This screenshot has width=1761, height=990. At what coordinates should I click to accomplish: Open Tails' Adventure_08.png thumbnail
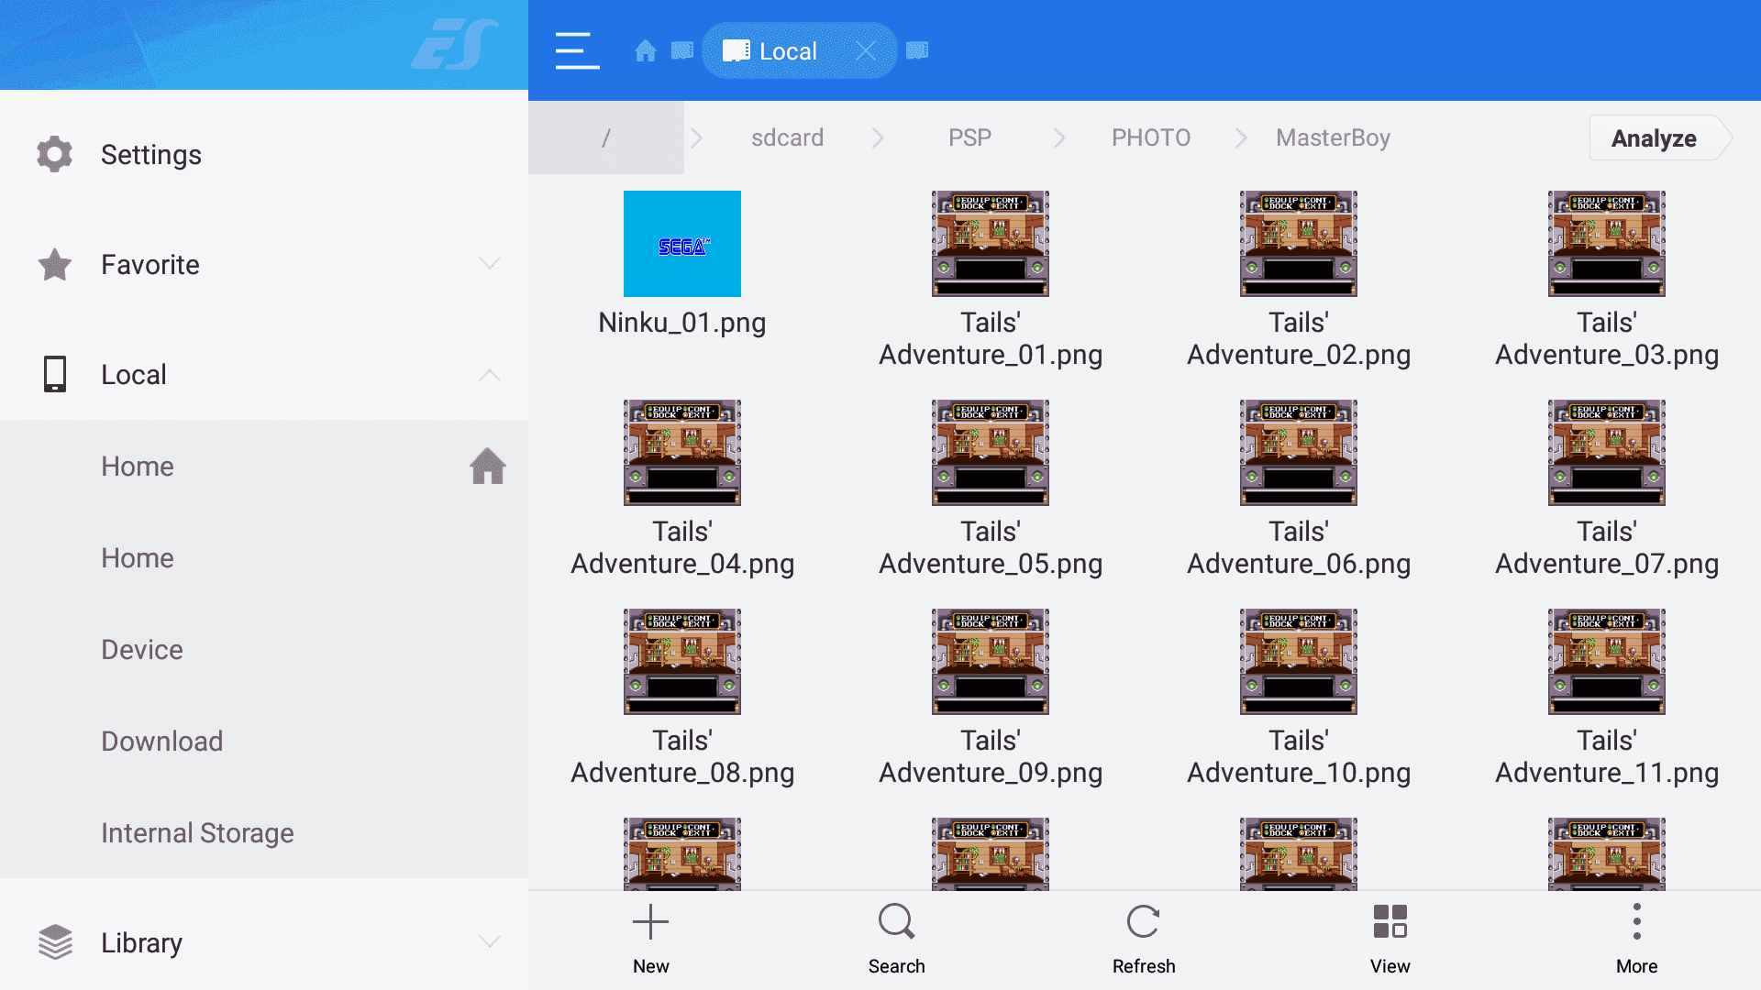tap(682, 662)
